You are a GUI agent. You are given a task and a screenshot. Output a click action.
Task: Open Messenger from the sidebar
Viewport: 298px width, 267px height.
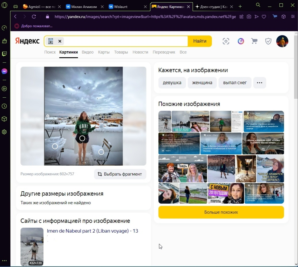4,71
